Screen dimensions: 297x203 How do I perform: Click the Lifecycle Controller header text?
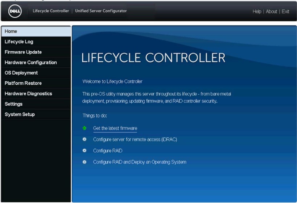click(x=51, y=11)
